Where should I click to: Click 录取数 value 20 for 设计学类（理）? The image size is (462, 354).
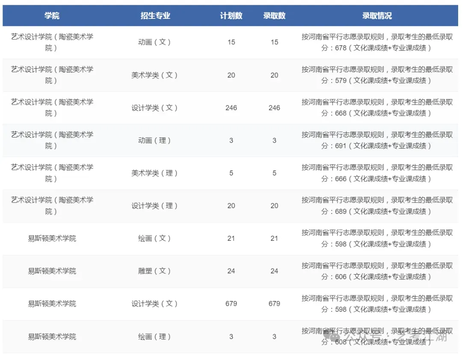[274, 205]
